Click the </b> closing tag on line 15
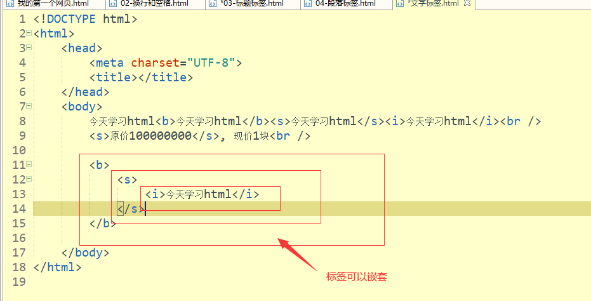 tap(103, 224)
